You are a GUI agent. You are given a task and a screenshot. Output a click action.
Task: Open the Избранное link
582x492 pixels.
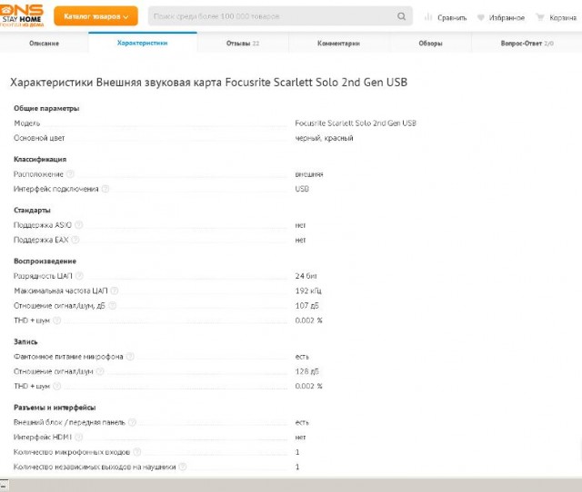(507, 17)
